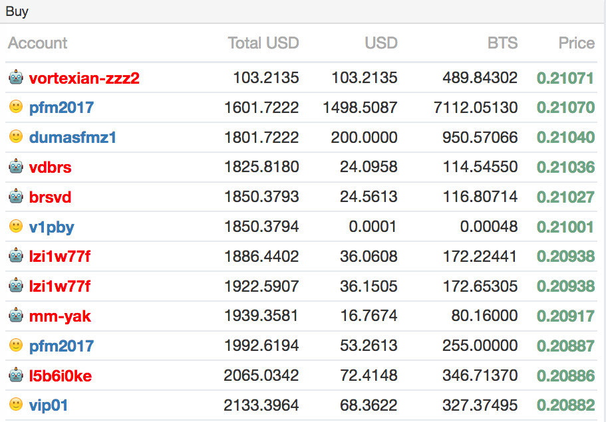Select the price 0.21071
This screenshot has width=606, height=422.
[x=565, y=78]
